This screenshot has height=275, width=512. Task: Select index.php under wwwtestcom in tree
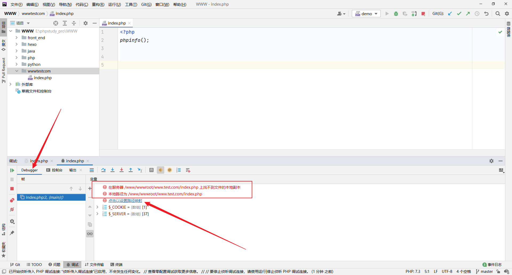[x=43, y=78]
